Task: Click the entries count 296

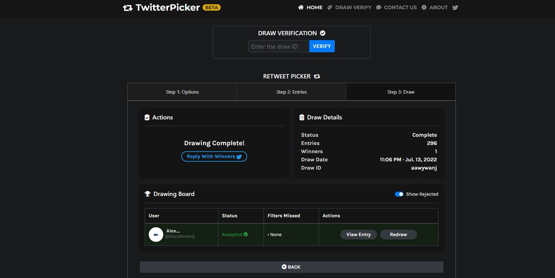Action: coord(432,143)
